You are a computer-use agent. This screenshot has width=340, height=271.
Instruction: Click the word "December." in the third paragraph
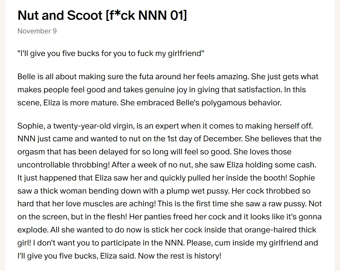(223, 139)
